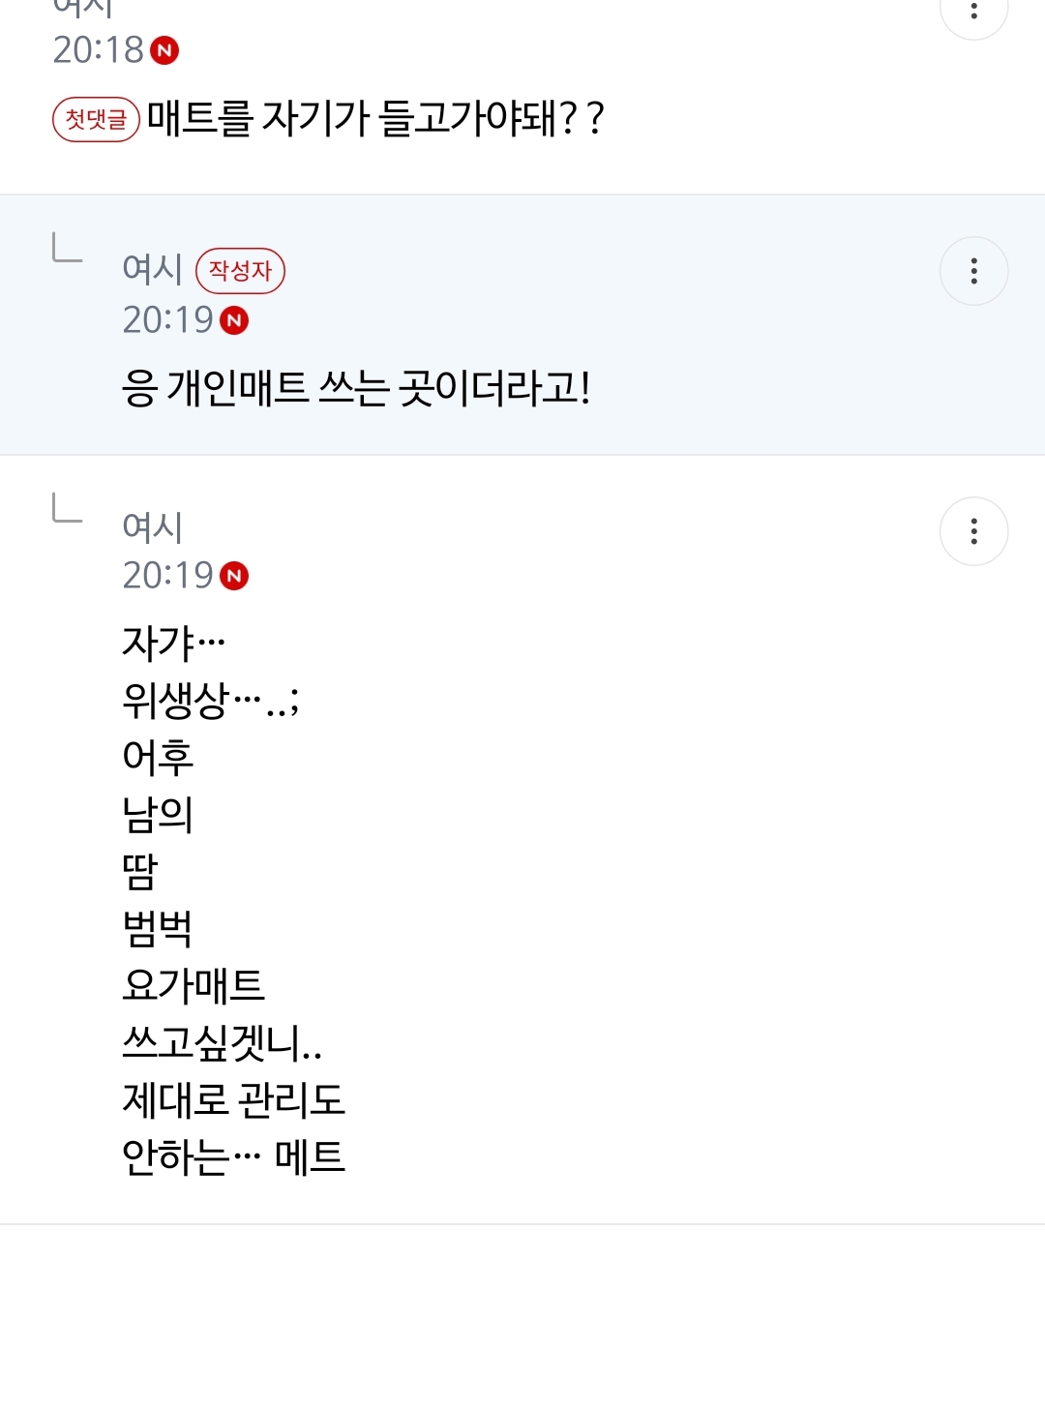Screen dimensions: 1045x1410
Task: Open the three-dot menu on the 자갸… reply
Action: 973,531
